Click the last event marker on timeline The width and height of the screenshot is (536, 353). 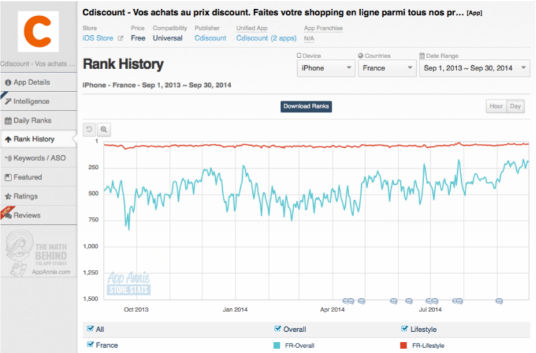click(499, 301)
